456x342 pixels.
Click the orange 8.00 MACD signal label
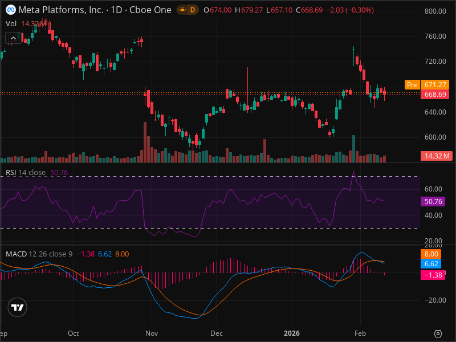coord(431,254)
